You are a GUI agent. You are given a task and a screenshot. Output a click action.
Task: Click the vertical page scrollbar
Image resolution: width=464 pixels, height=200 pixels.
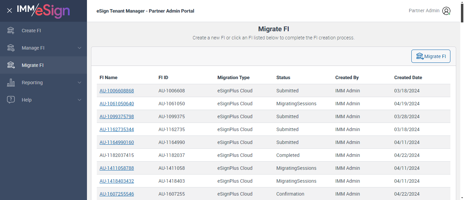[x=461, y=102]
